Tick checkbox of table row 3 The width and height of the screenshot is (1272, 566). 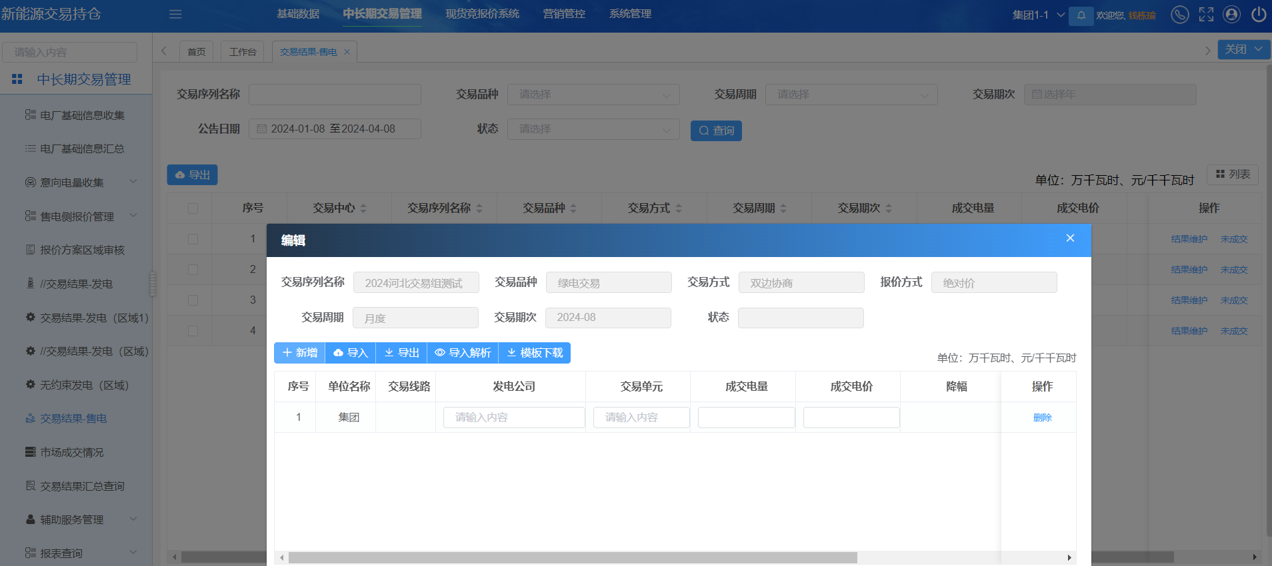pyautogui.click(x=193, y=300)
